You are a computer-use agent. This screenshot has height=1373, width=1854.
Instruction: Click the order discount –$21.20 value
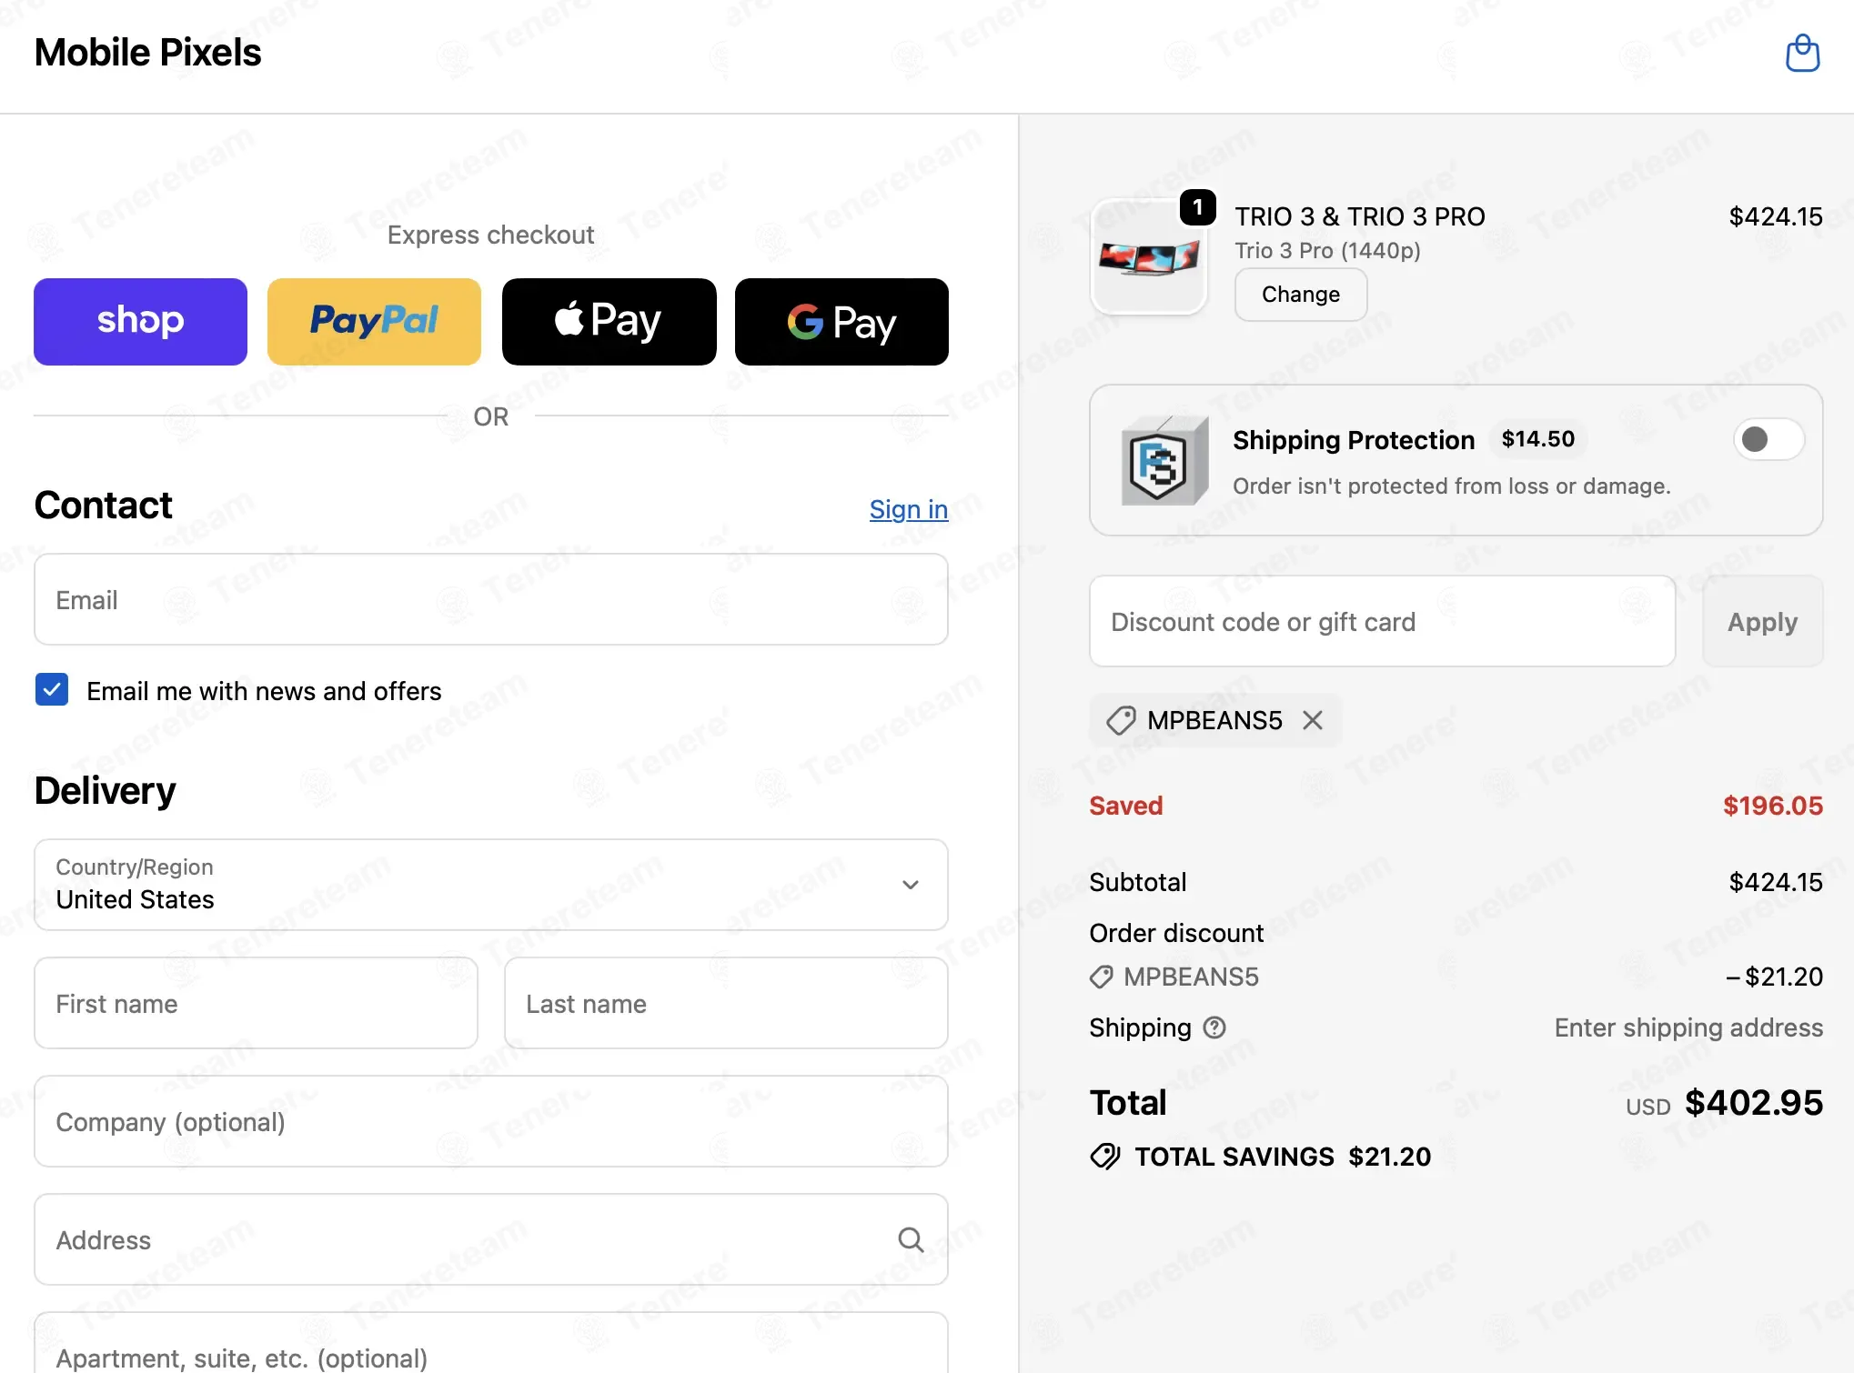click(x=1775, y=977)
